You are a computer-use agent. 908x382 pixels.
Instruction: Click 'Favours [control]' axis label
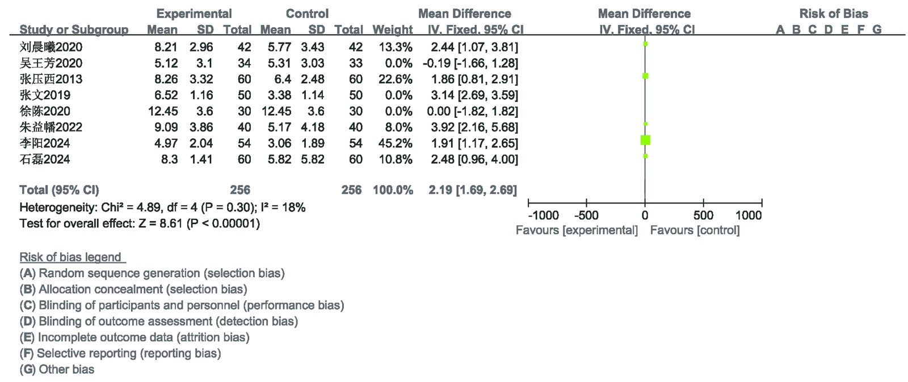(x=695, y=230)
